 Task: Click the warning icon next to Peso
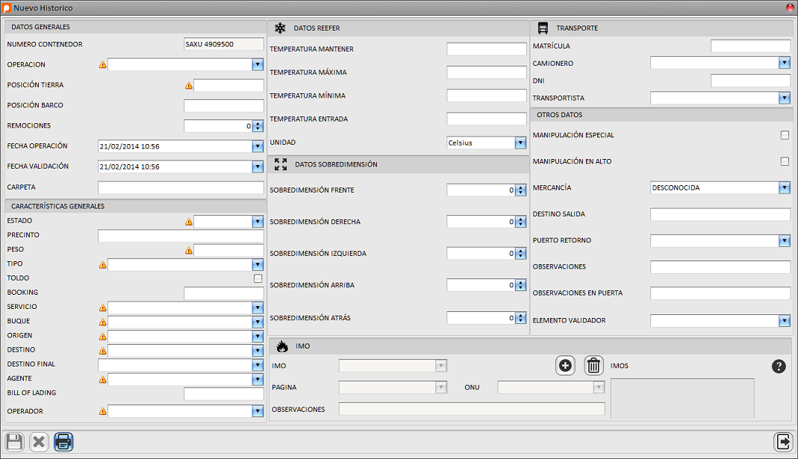point(189,250)
